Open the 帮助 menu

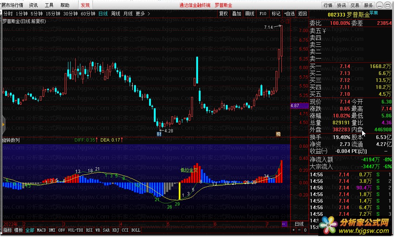[x=65, y=5]
